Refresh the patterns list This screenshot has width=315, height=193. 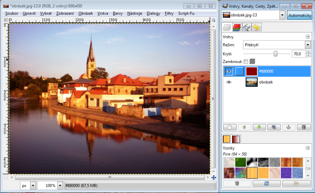coord(267,184)
